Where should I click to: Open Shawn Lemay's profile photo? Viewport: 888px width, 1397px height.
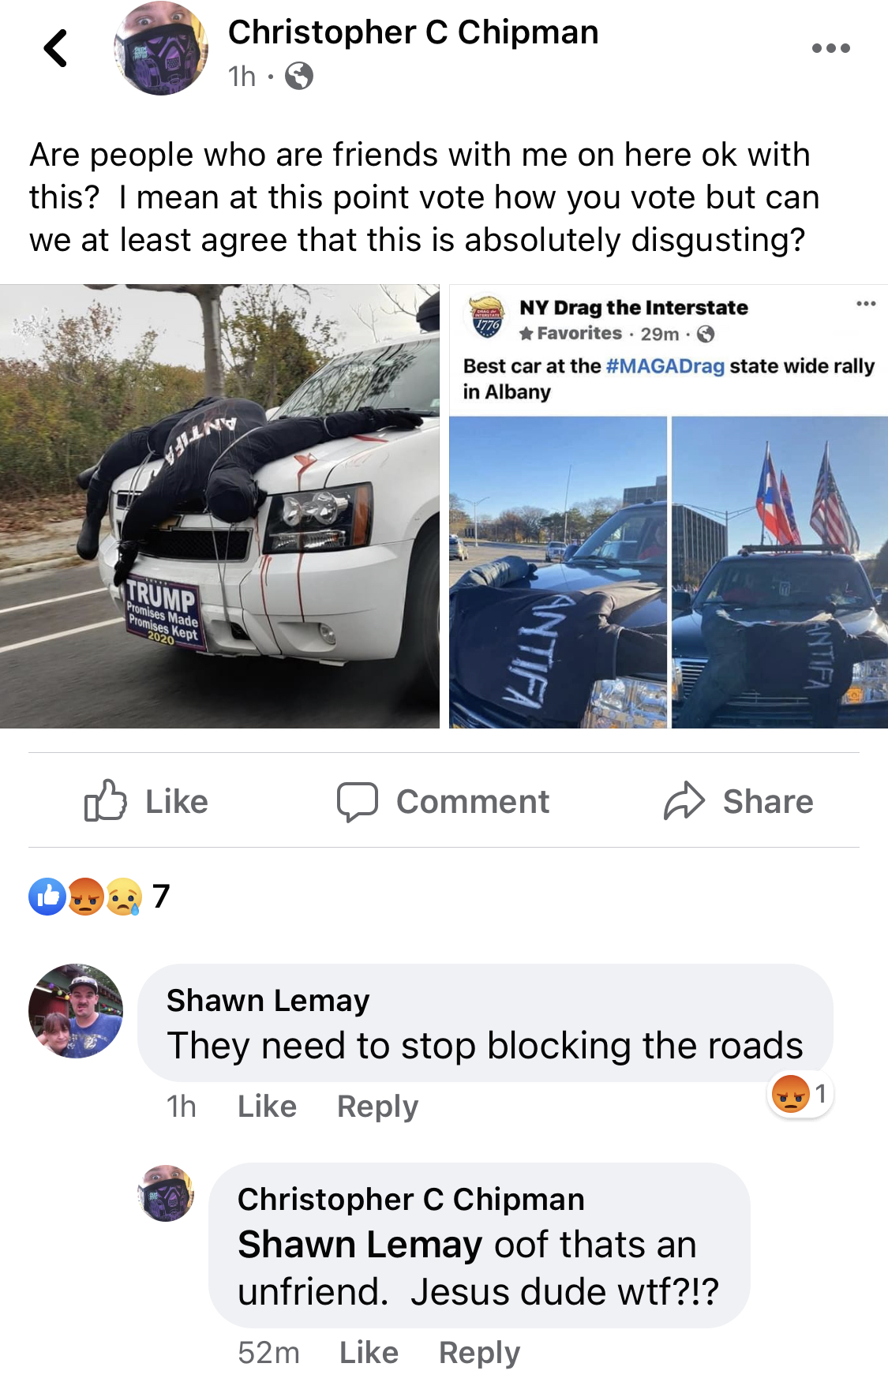pyautogui.click(x=76, y=1011)
